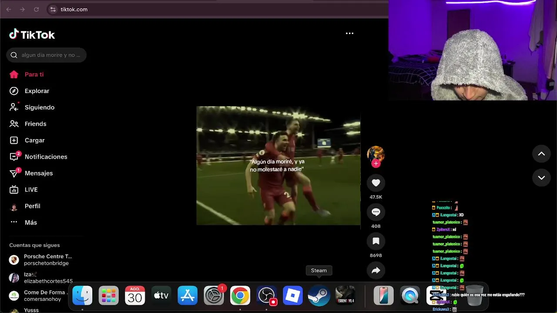The height and width of the screenshot is (313, 557).
Task: Click the TikTok logo
Action: pyautogui.click(x=32, y=34)
